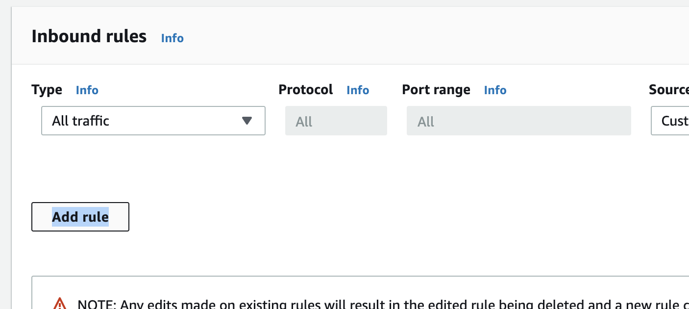Open the Info link next to Type
Screen dimensions: 689x309
87,90
